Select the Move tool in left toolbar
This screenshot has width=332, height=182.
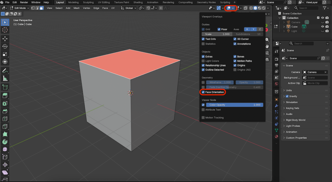click(x=5, y=39)
